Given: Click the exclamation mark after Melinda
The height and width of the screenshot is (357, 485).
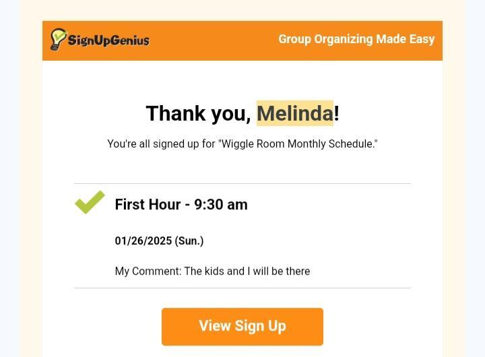Looking at the screenshot, I should pyautogui.click(x=336, y=114).
